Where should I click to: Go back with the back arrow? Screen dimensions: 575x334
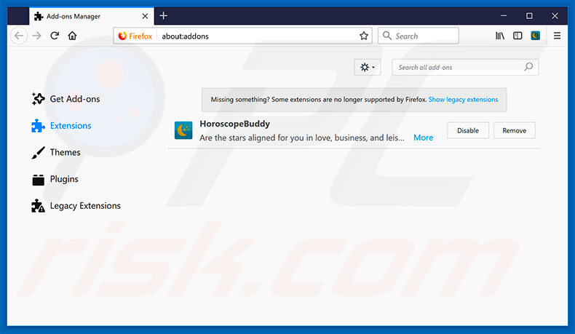(x=19, y=36)
